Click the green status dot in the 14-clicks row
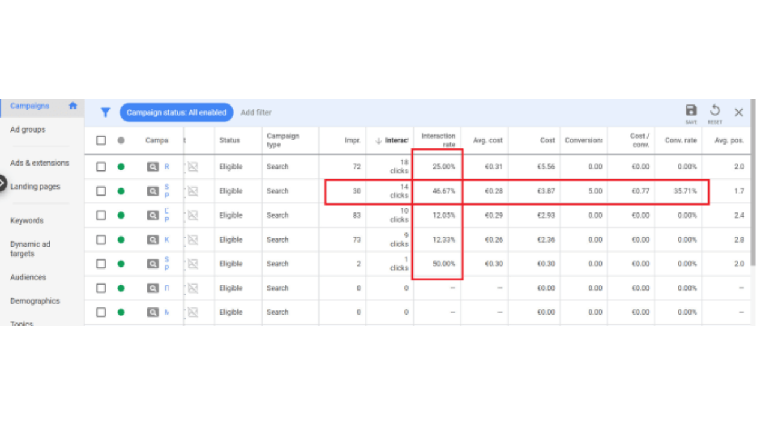The width and height of the screenshot is (757, 425). 121,191
